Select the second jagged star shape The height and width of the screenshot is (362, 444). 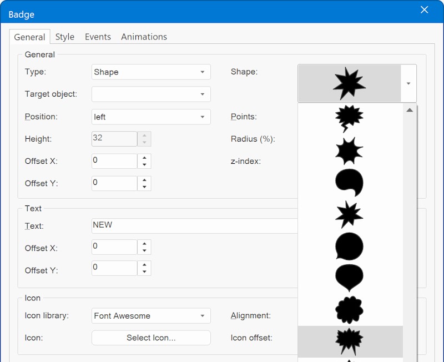(x=350, y=214)
